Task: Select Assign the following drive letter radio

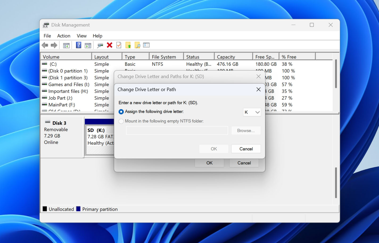Action: pyautogui.click(x=121, y=112)
